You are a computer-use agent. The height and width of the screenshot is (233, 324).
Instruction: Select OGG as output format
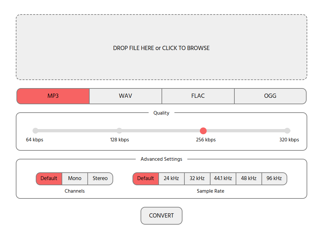tap(270, 96)
